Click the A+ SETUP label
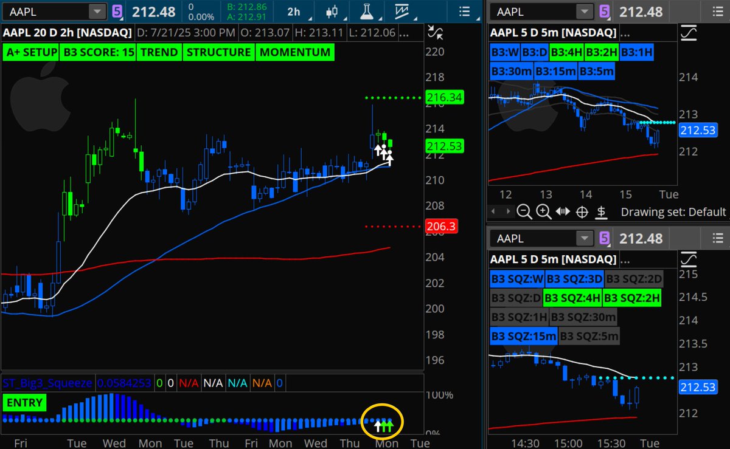 point(30,52)
